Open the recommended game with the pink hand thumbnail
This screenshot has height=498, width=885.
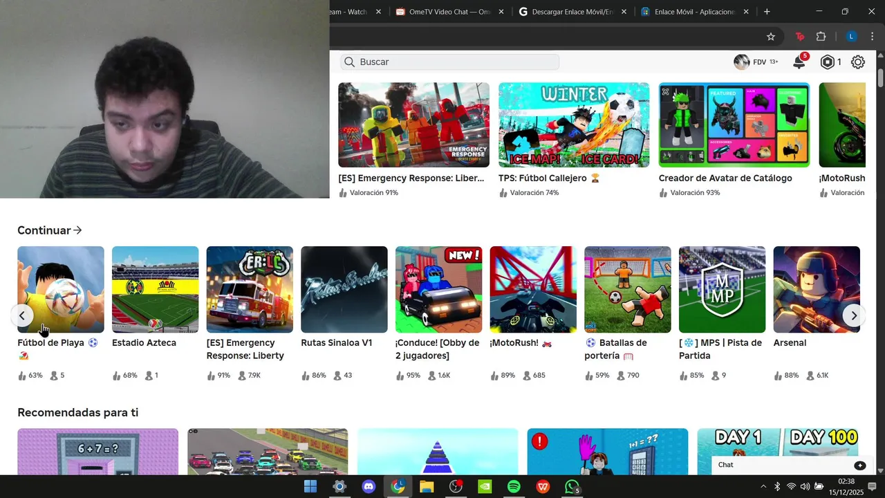(x=608, y=452)
